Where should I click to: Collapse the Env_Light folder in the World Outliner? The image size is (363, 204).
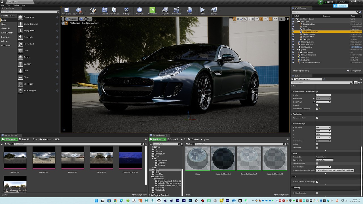coord(297,22)
